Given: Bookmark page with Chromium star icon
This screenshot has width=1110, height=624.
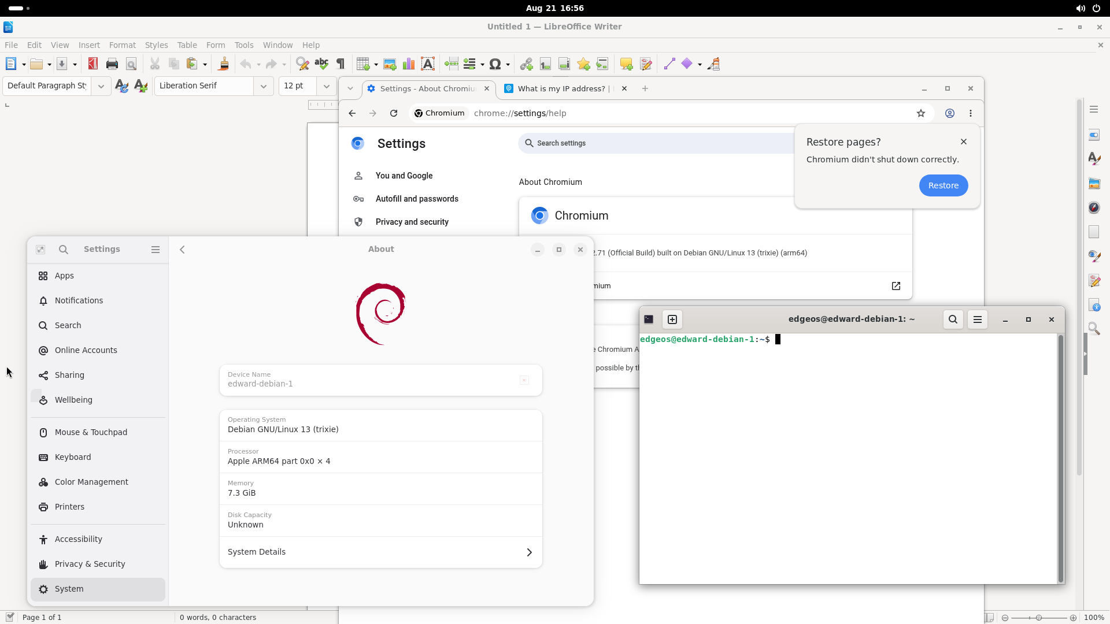Looking at the screenshot, I should tap(921, 113).
